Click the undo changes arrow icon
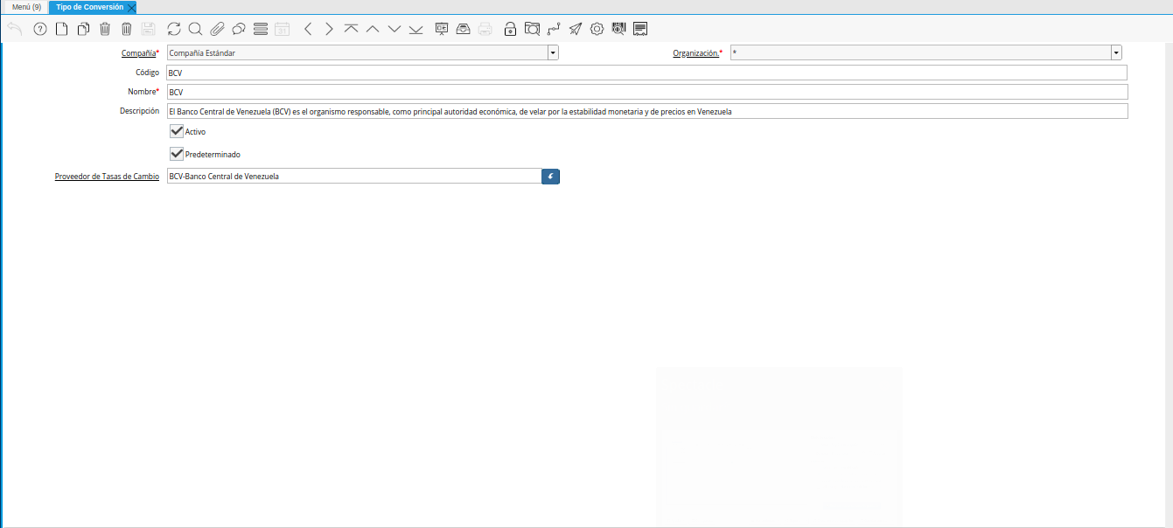 point(15,29)
